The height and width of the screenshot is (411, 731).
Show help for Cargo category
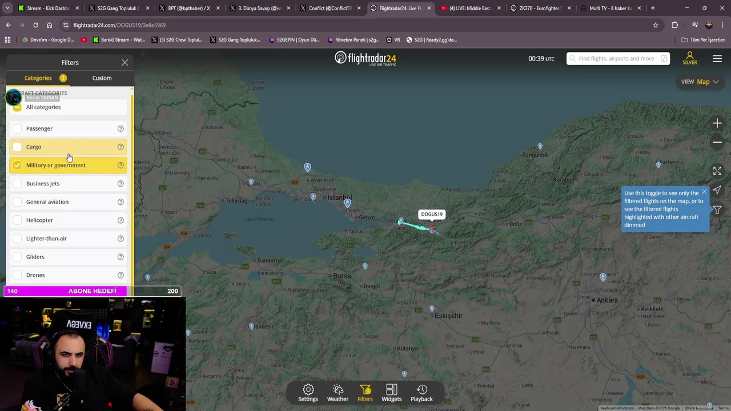click(121, 147)
